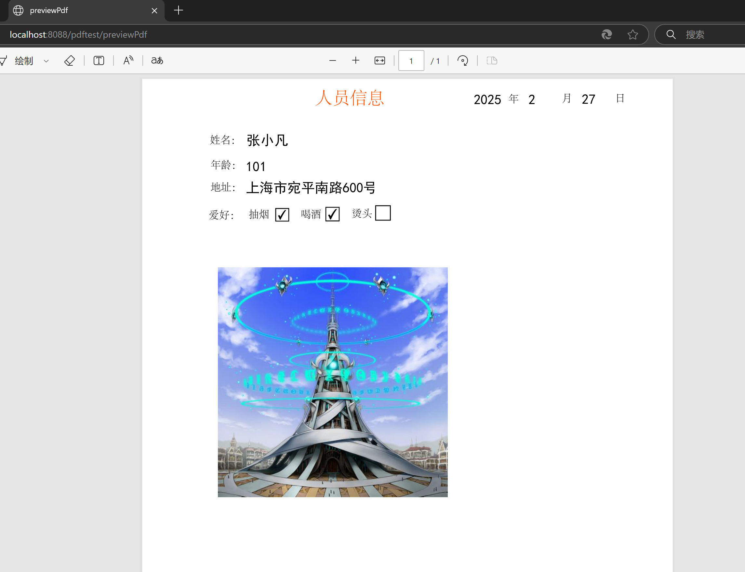
Task: Select the Eraser tool
Action: [x=70, y=60]
